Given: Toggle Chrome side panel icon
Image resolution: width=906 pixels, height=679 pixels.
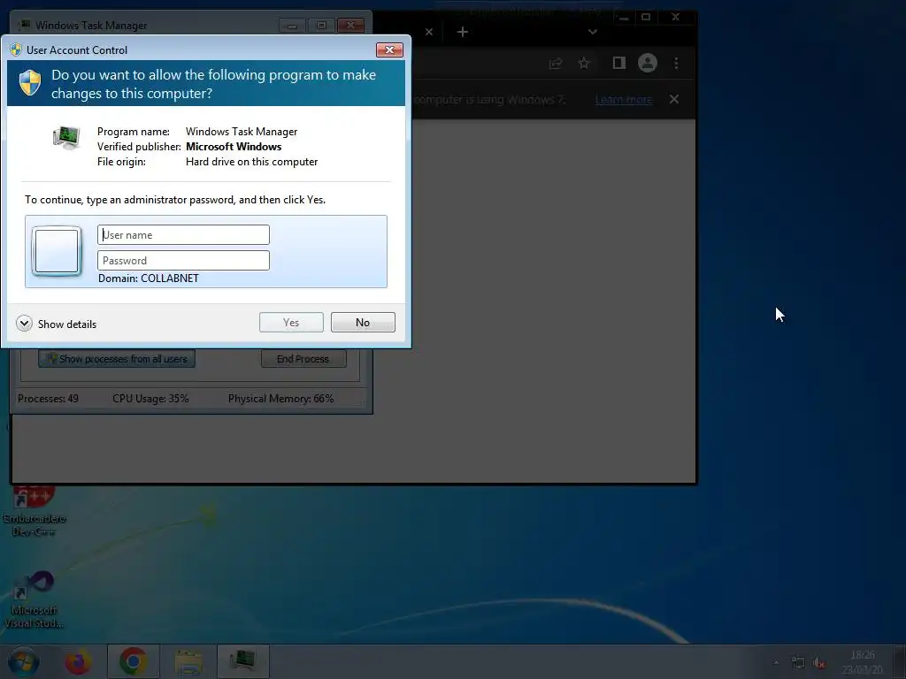Looking at the screenshot, I should tap(618, 63).
